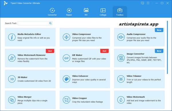Viewport: 172px width, 111px height.
Task: Launch the Video Enhancer title
Action: click(x=80, y=76)
